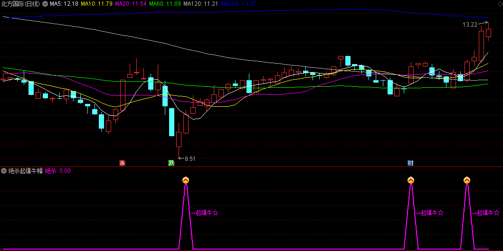
Task: Select the MA250: 13.37 label
Action: click(238, 4)
